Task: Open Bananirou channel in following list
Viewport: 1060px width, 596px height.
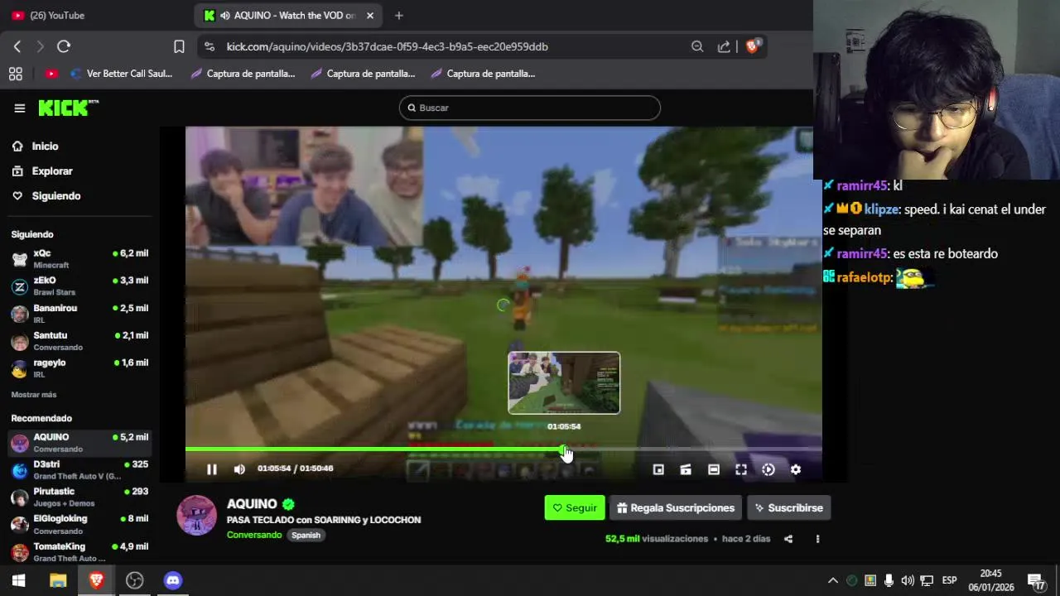Action: coord(79,314)
